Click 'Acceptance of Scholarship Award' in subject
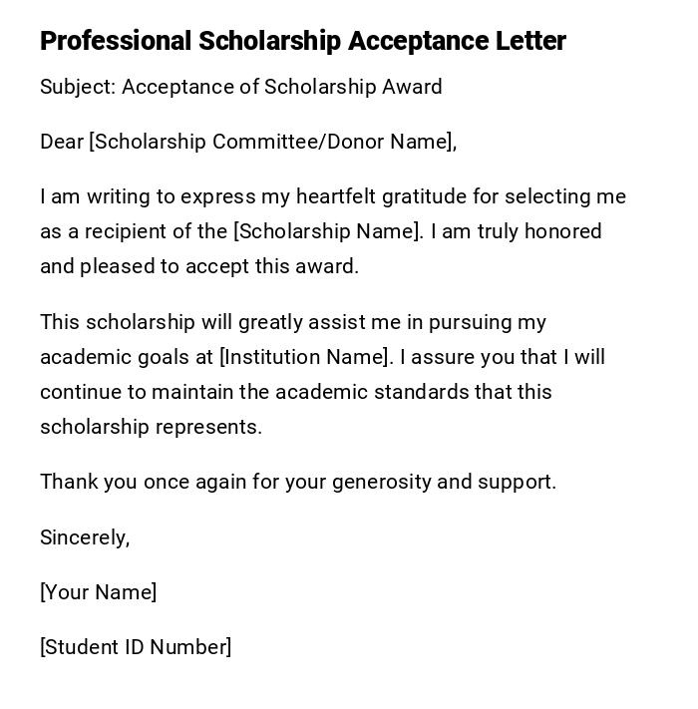This screenshot has height=709, width=698. [282, 87]
